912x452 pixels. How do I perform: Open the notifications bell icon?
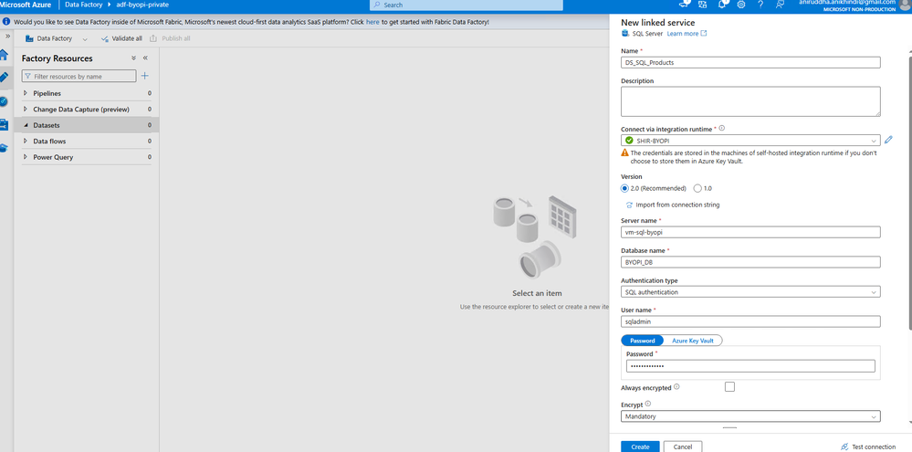[x=722, y=5]
